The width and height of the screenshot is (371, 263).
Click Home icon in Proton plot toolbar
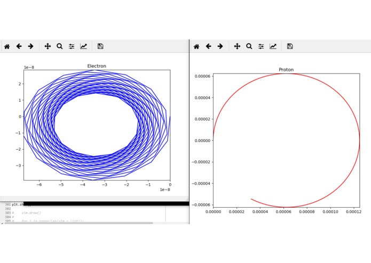tap(196, 46)
